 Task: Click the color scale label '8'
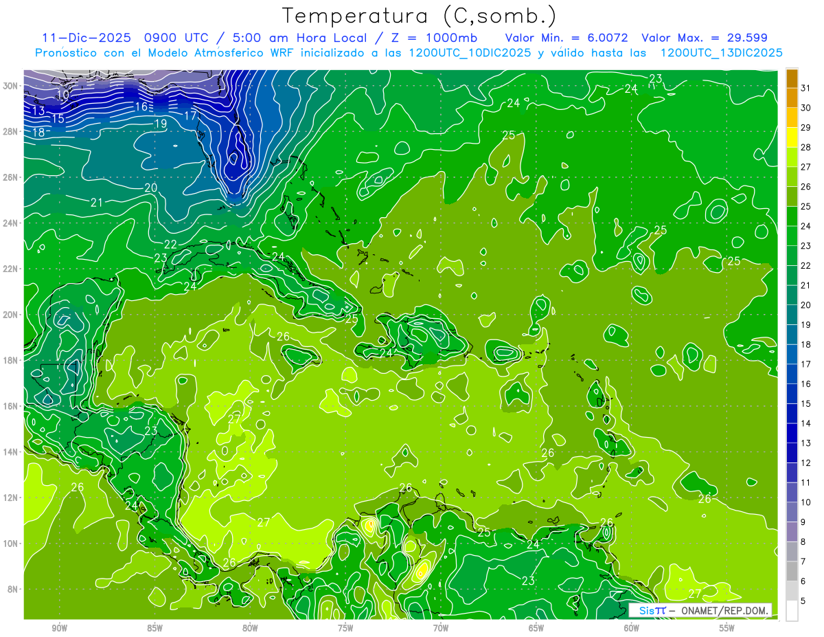click(x=803, y=541)
